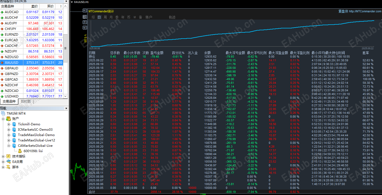382x195 pixels.
Task: Click the TradeMaxGlobal-Live12 server icon
Action: [x=14, y=140]
